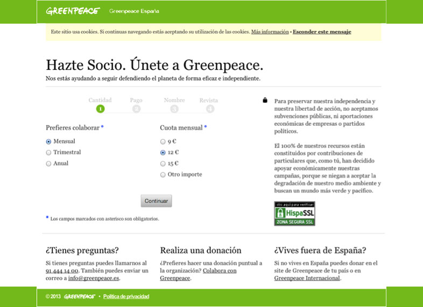The width and height of the screenshot is (423, 307).
Task: Go to the Pago step label
Action: (136, 100)
